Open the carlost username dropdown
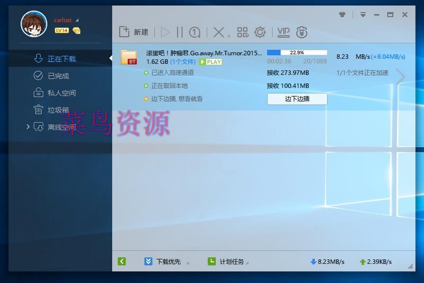 (77, 20)
